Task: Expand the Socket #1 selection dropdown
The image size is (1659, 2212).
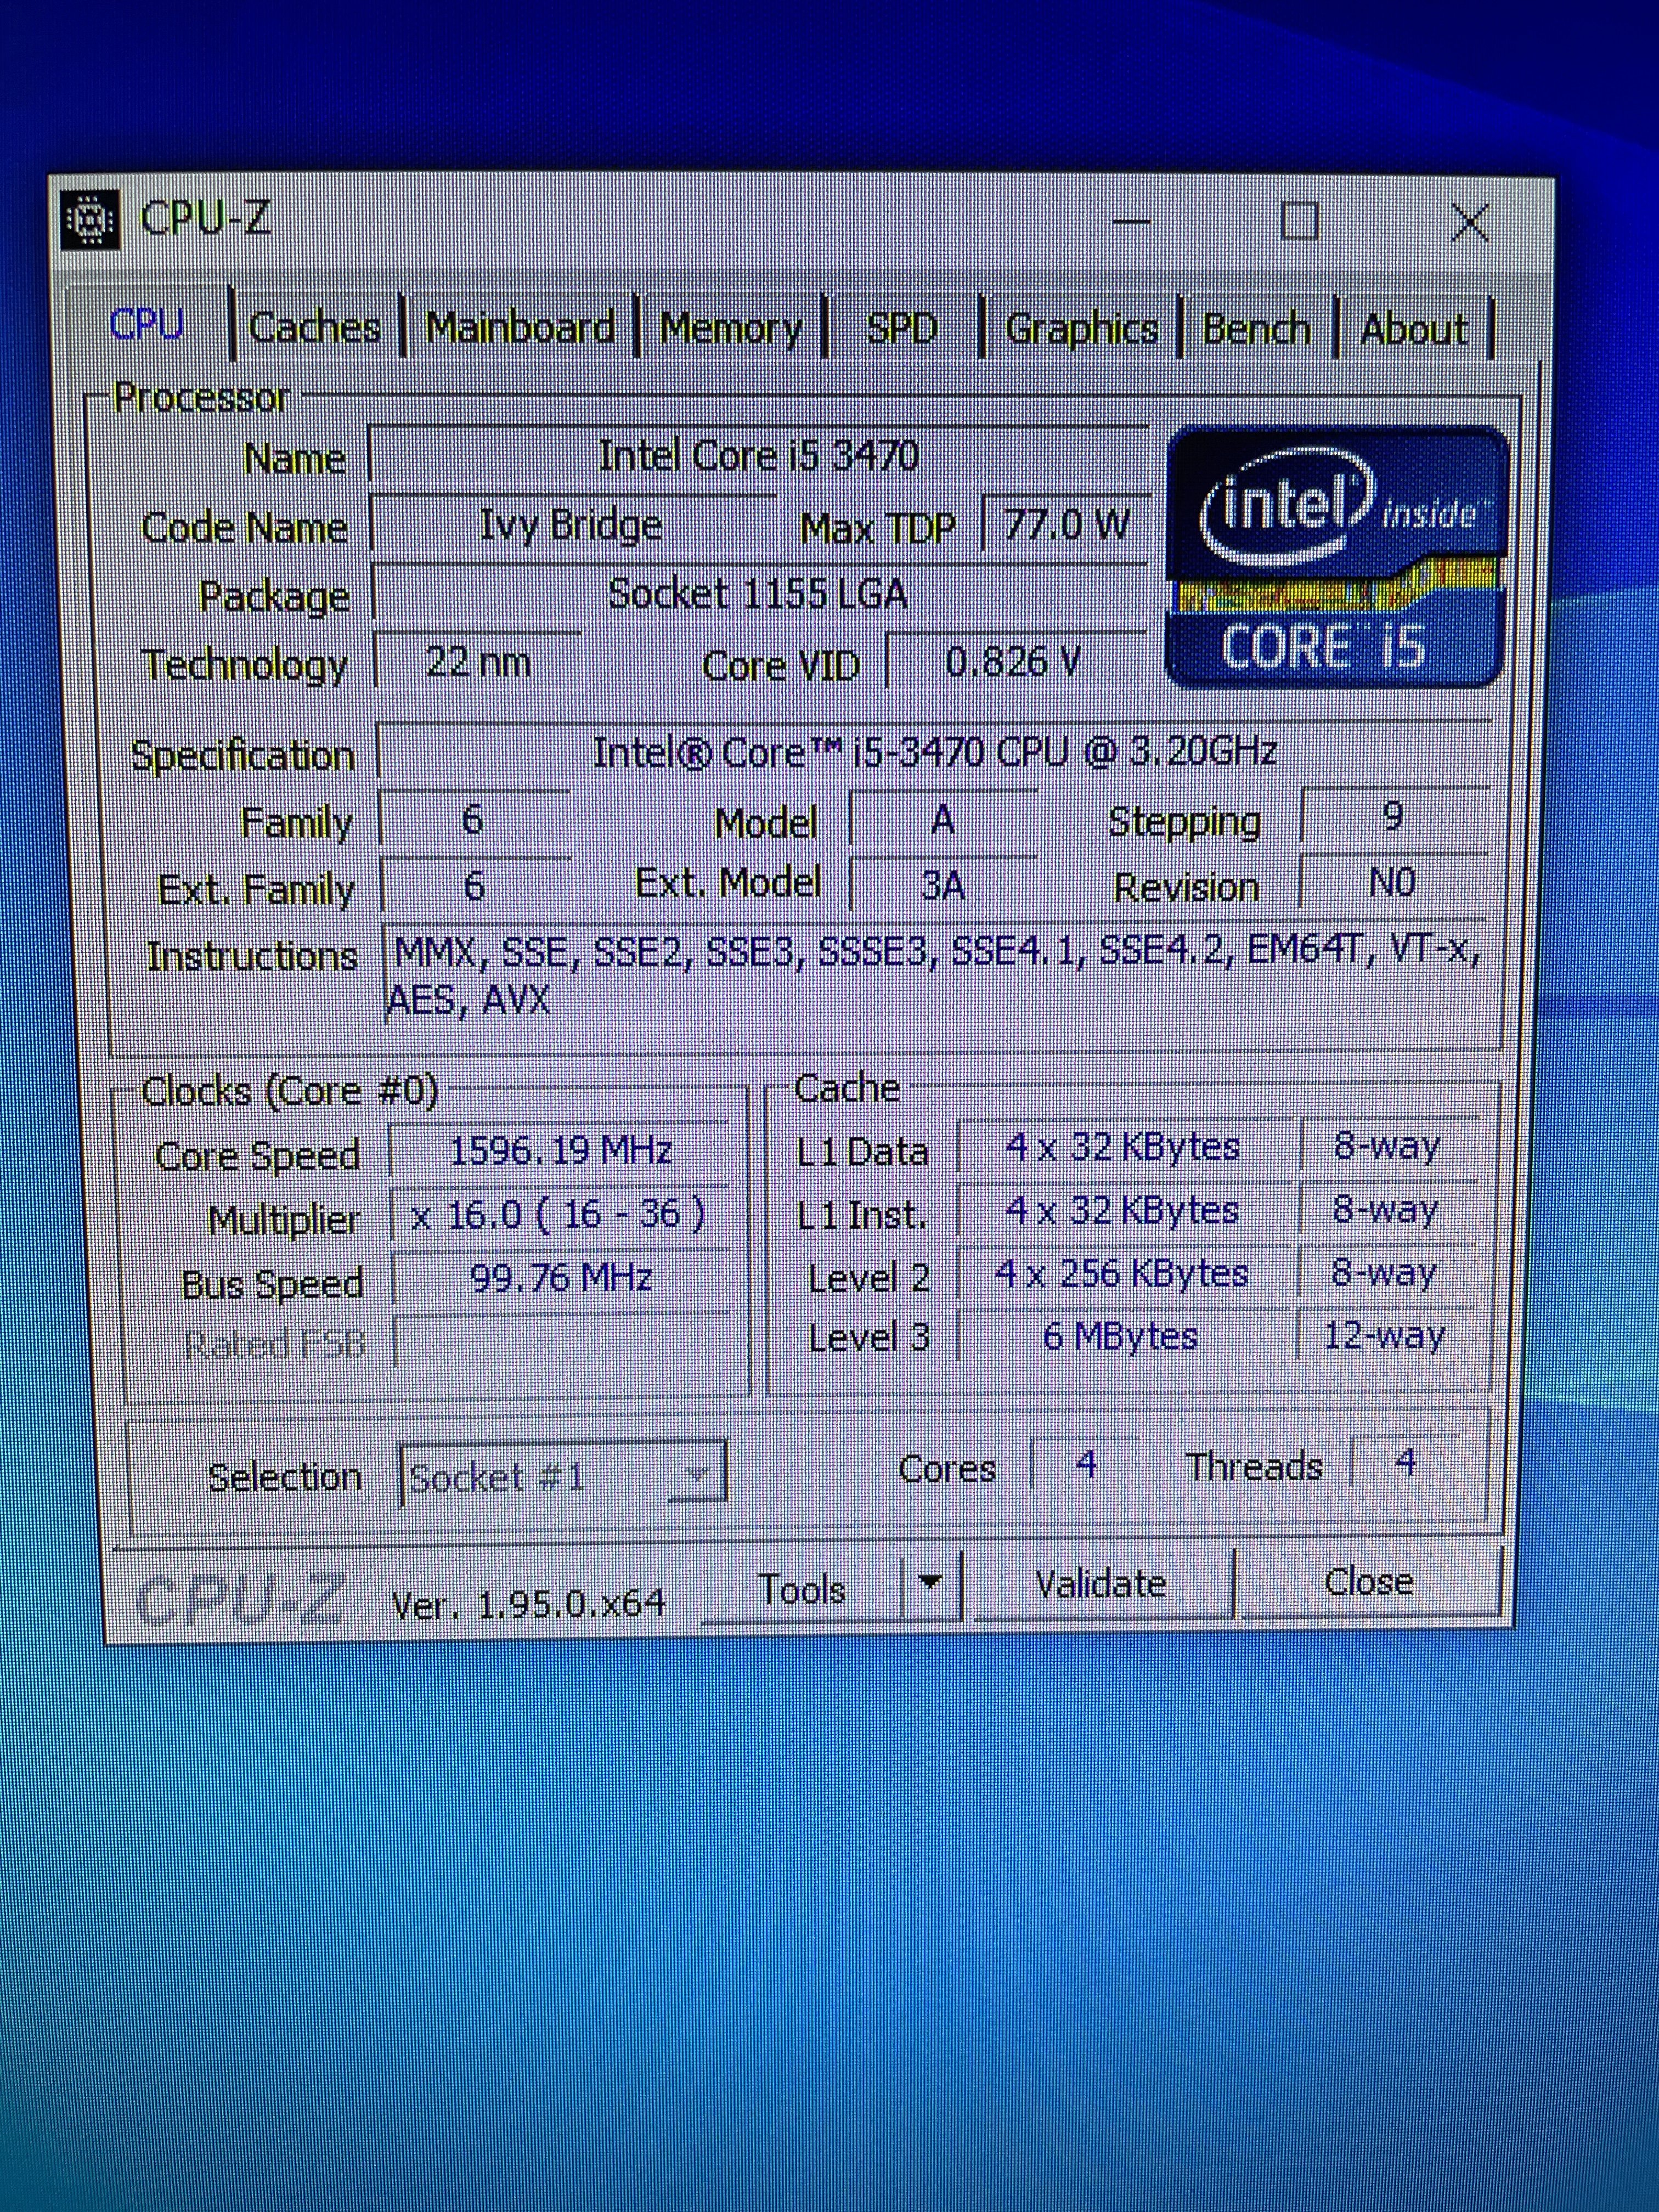Action: (x=696, y=1473)
